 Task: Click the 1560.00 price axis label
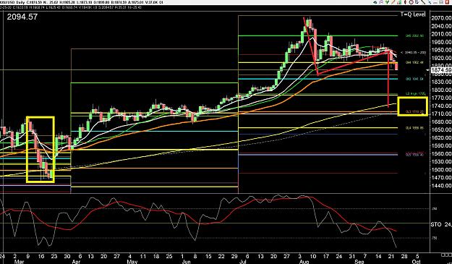[x=441, y=153]
